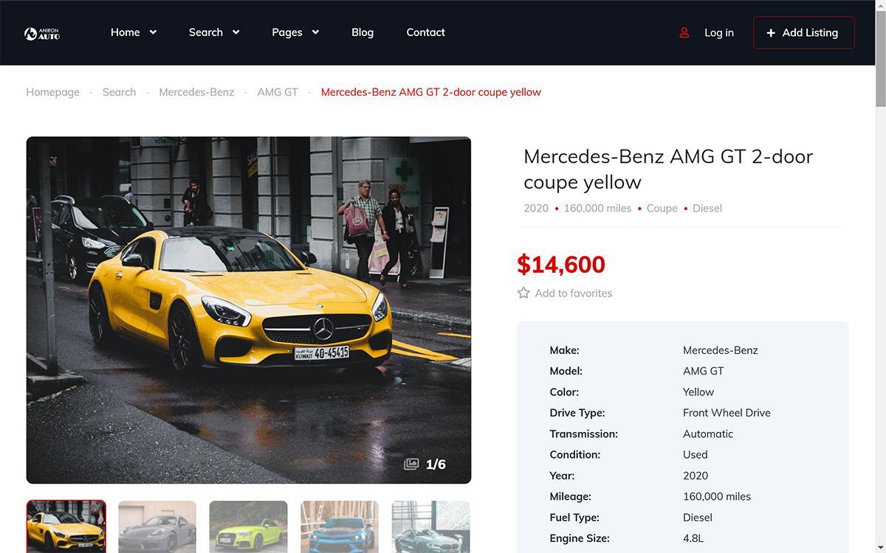
Task: Click the Log in link
Action: point(719,32)
